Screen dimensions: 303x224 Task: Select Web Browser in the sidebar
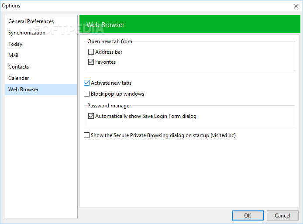[41, 90]
